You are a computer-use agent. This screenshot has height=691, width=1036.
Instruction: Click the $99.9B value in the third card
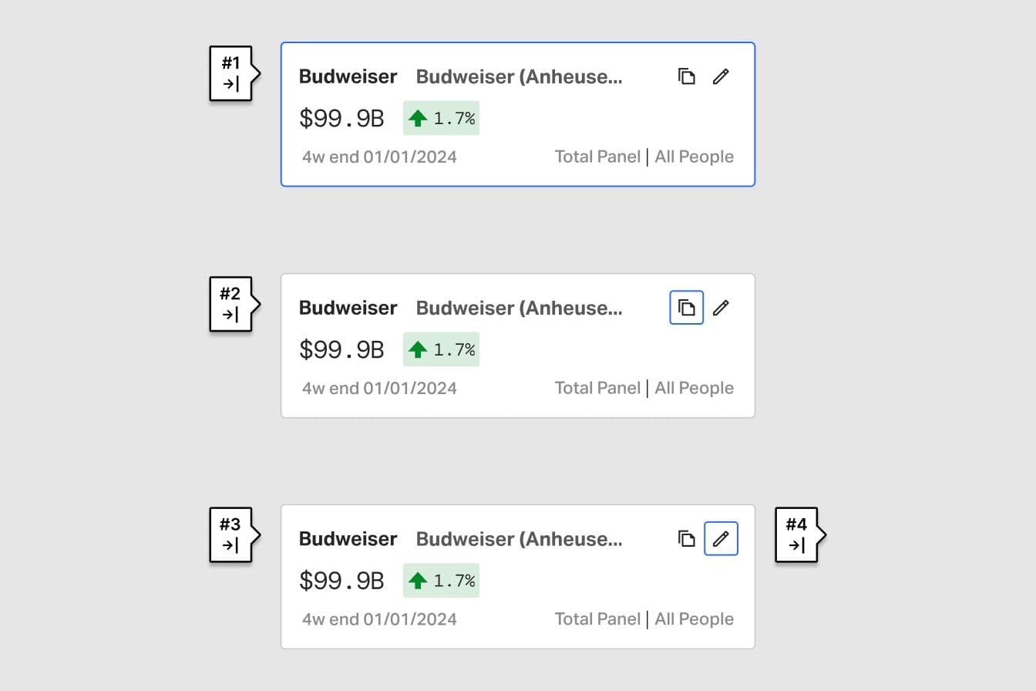[341, 580]
